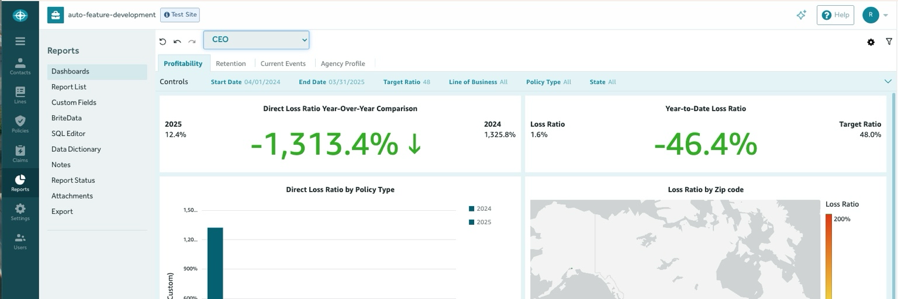898x299 pixels.
Task: Open Line of Business All filter
Action: tap(478, 82)
